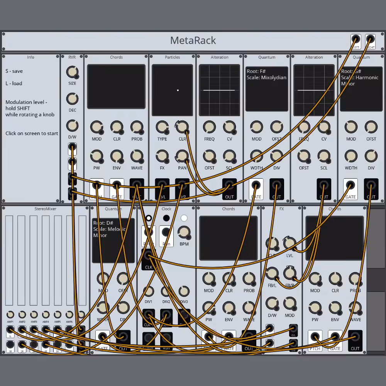Click OUT jack on the F# Quantum module
Screen dimensions: 386x386
point(277,185)
